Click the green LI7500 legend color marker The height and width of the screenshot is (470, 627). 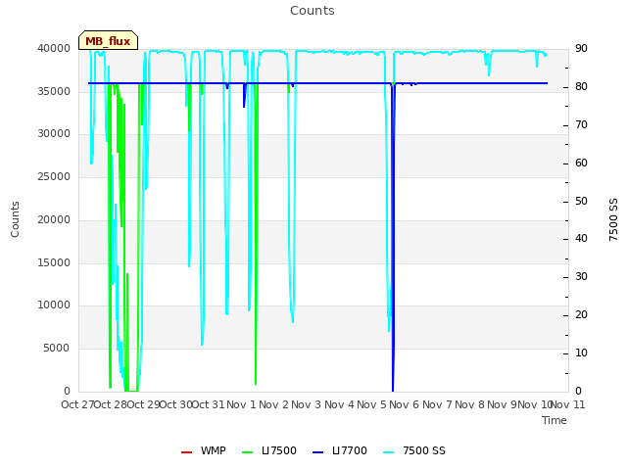coord(248,452)
